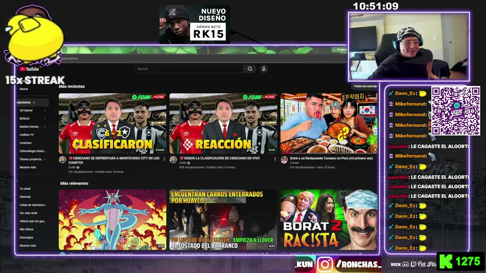Screen dimensions: 486x273
Task: Click title VEMOS LA CLASIFICACIÓN DE CIENCIANO EN VIVO
Action: (x=219, y=158)
